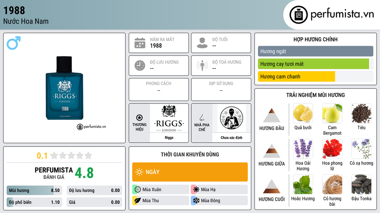Open the Đậu Tonka note image
The image size is (380, 213).
pyautogui.click(x=361, y=184)
